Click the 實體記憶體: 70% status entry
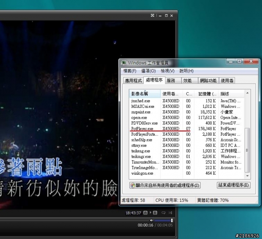This screenshot has width=262, height=239. pos(213,200)
